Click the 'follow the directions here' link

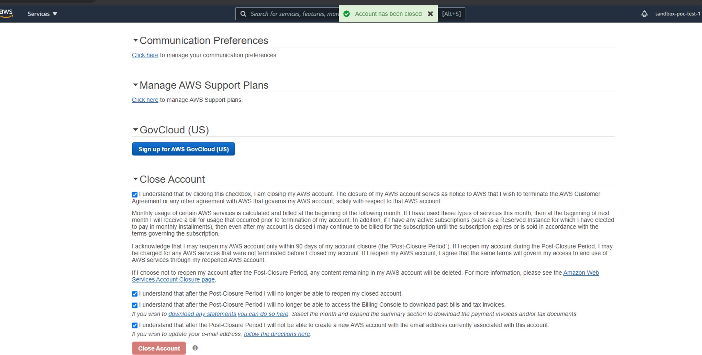[x=277, y=334]
